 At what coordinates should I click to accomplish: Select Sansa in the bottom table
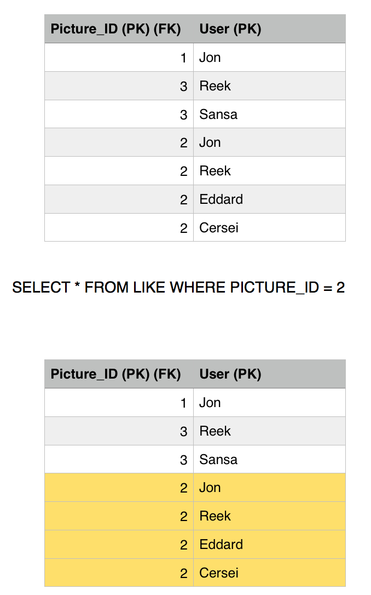tap(218, 460)
